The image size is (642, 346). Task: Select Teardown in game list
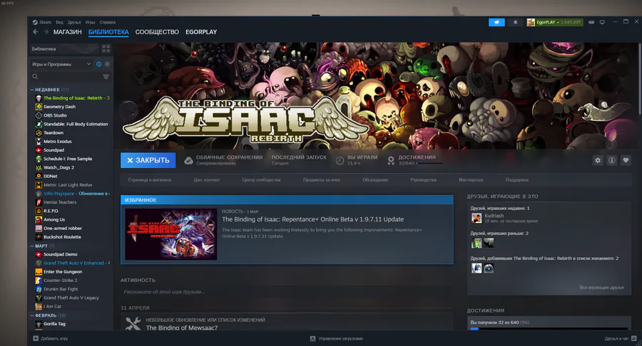(x=53, y=132)
